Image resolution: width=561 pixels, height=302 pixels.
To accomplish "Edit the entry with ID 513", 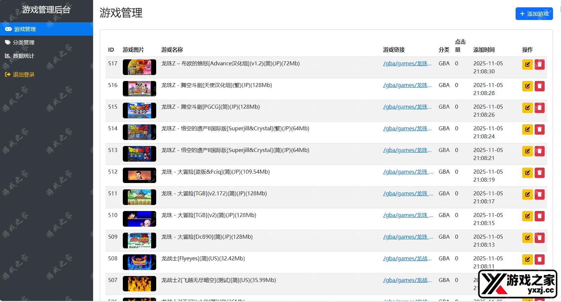I will [527, 151].
